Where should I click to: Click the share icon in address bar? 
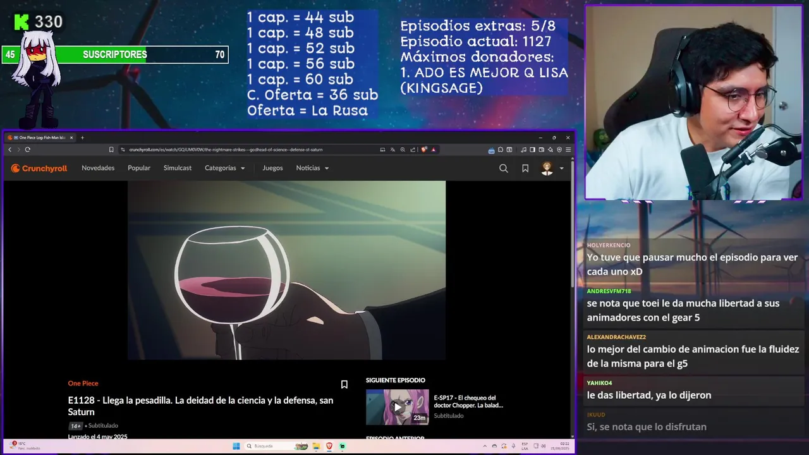[x=413, y=150]
